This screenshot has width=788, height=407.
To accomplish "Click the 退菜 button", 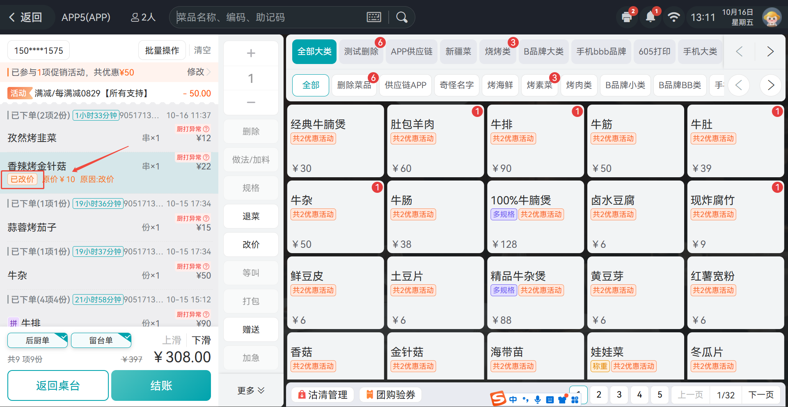I will pyautogui.click(x=251, y=216).
